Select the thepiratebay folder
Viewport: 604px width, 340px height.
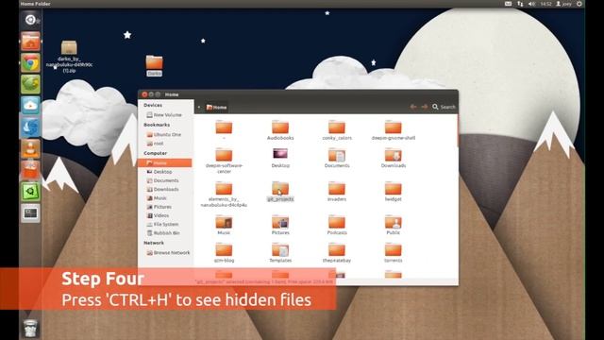coord(337,253)
